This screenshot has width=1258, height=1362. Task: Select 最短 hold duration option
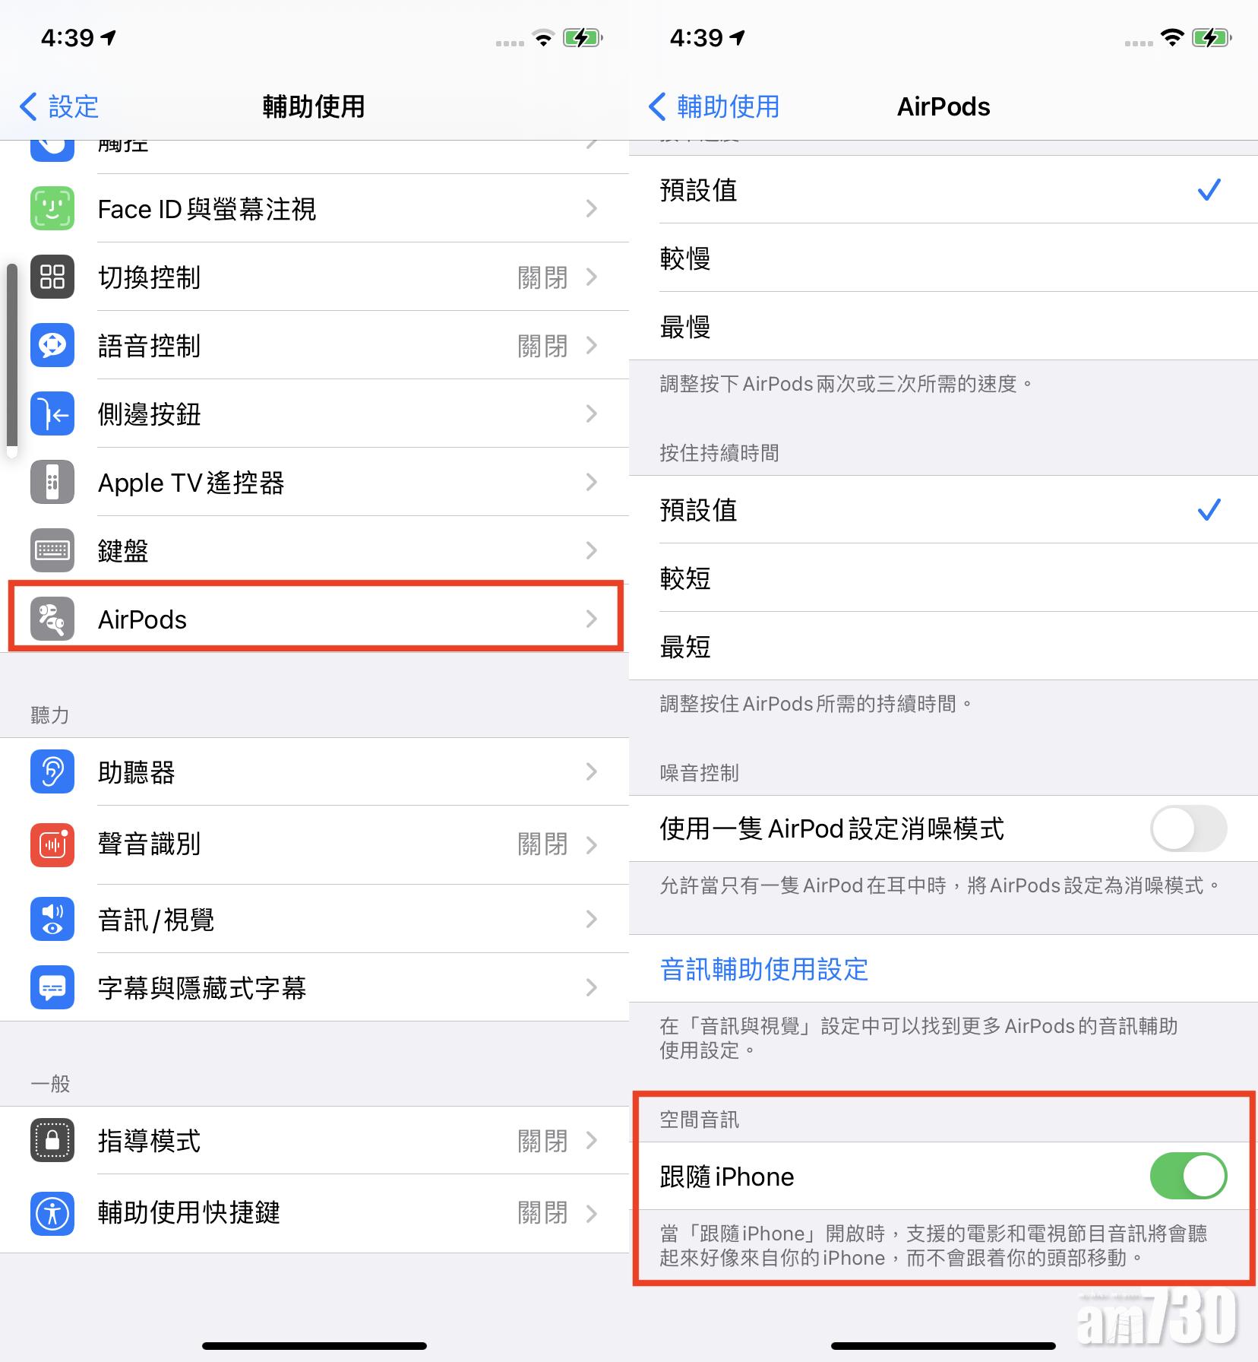[943, 646]
